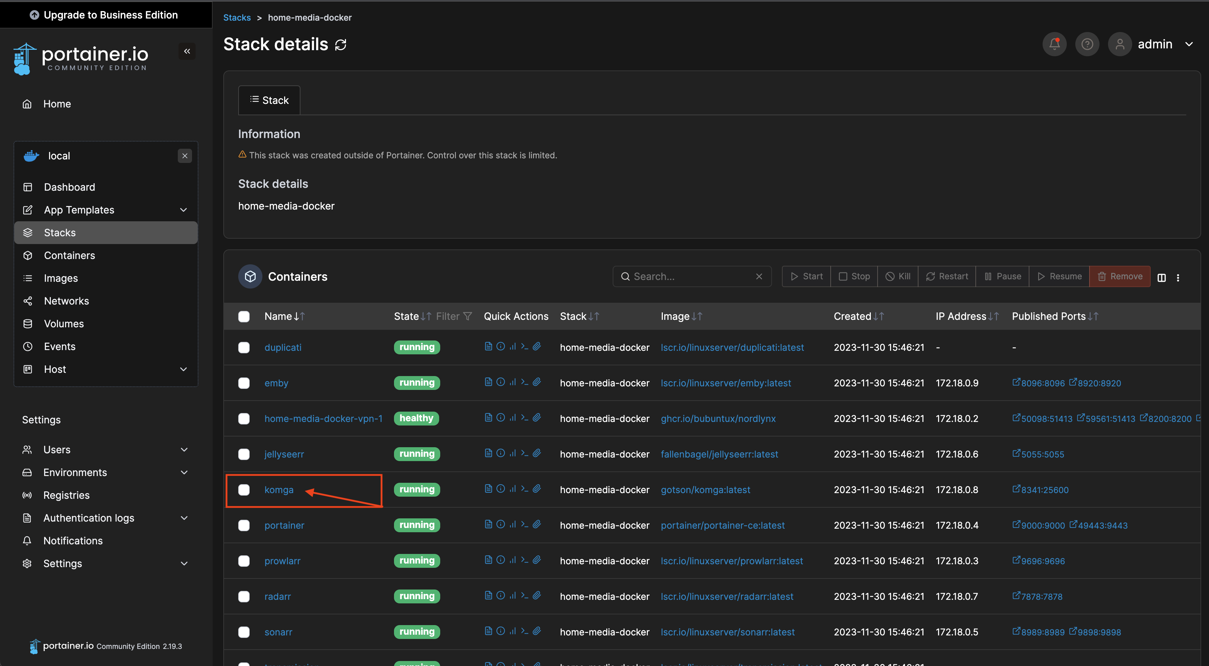
Task: Open Images in sidebar
Action: (x=106, y=278)
